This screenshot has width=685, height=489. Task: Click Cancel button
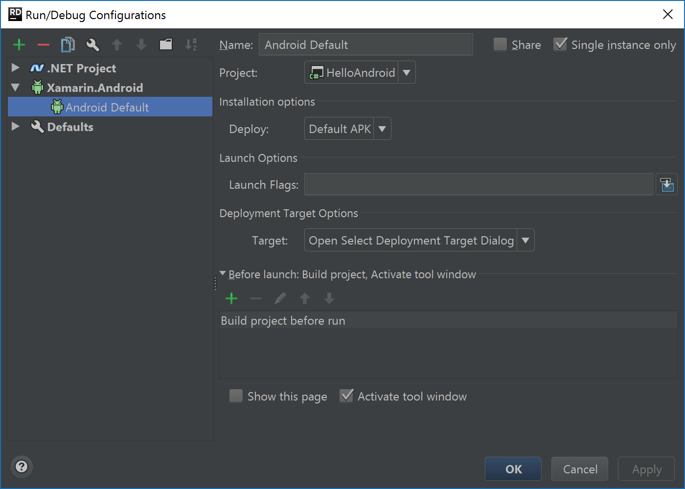(x=580, y=469)
